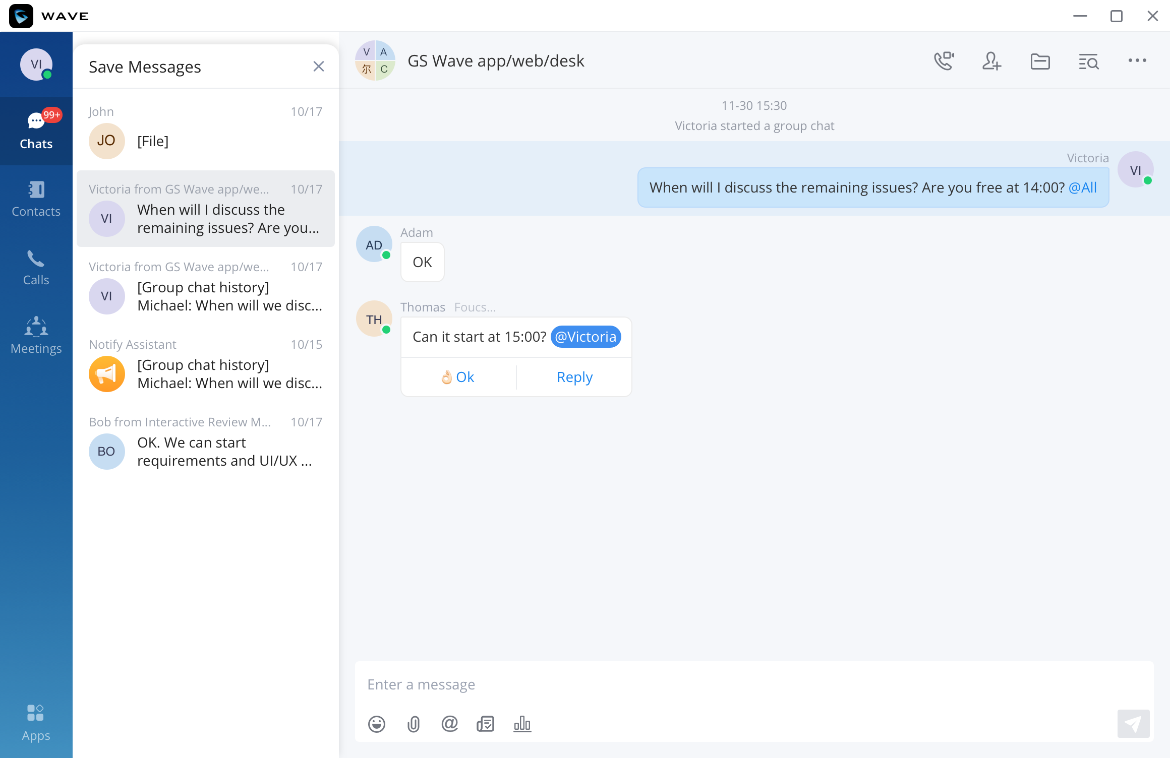Screen dimensions: 1170x758
Task: Click Reply under Thomas's message
Action: [x=574, y=377]
